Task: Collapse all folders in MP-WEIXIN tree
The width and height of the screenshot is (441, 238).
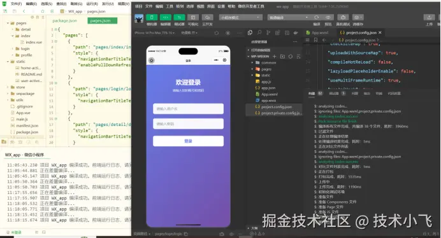Action: click(298, 57)
